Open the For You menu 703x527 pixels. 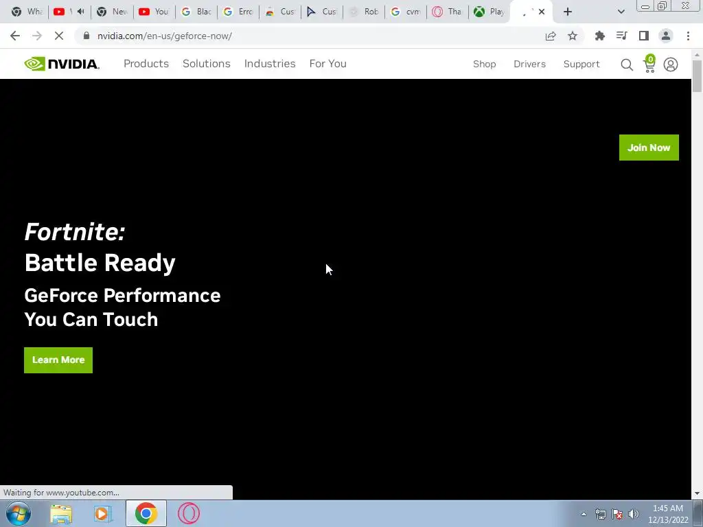[327, 64]
